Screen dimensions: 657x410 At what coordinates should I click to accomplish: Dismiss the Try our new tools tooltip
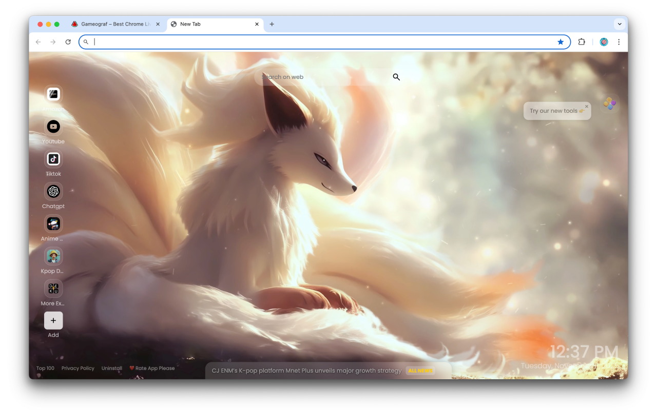[x=587, y=107]
